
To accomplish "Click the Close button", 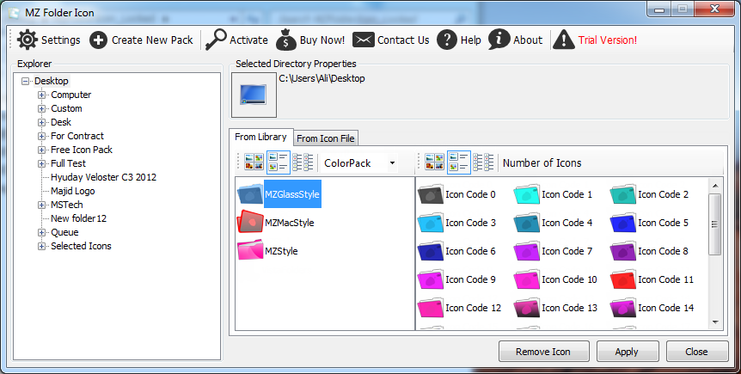I will [x=697, y=352].
